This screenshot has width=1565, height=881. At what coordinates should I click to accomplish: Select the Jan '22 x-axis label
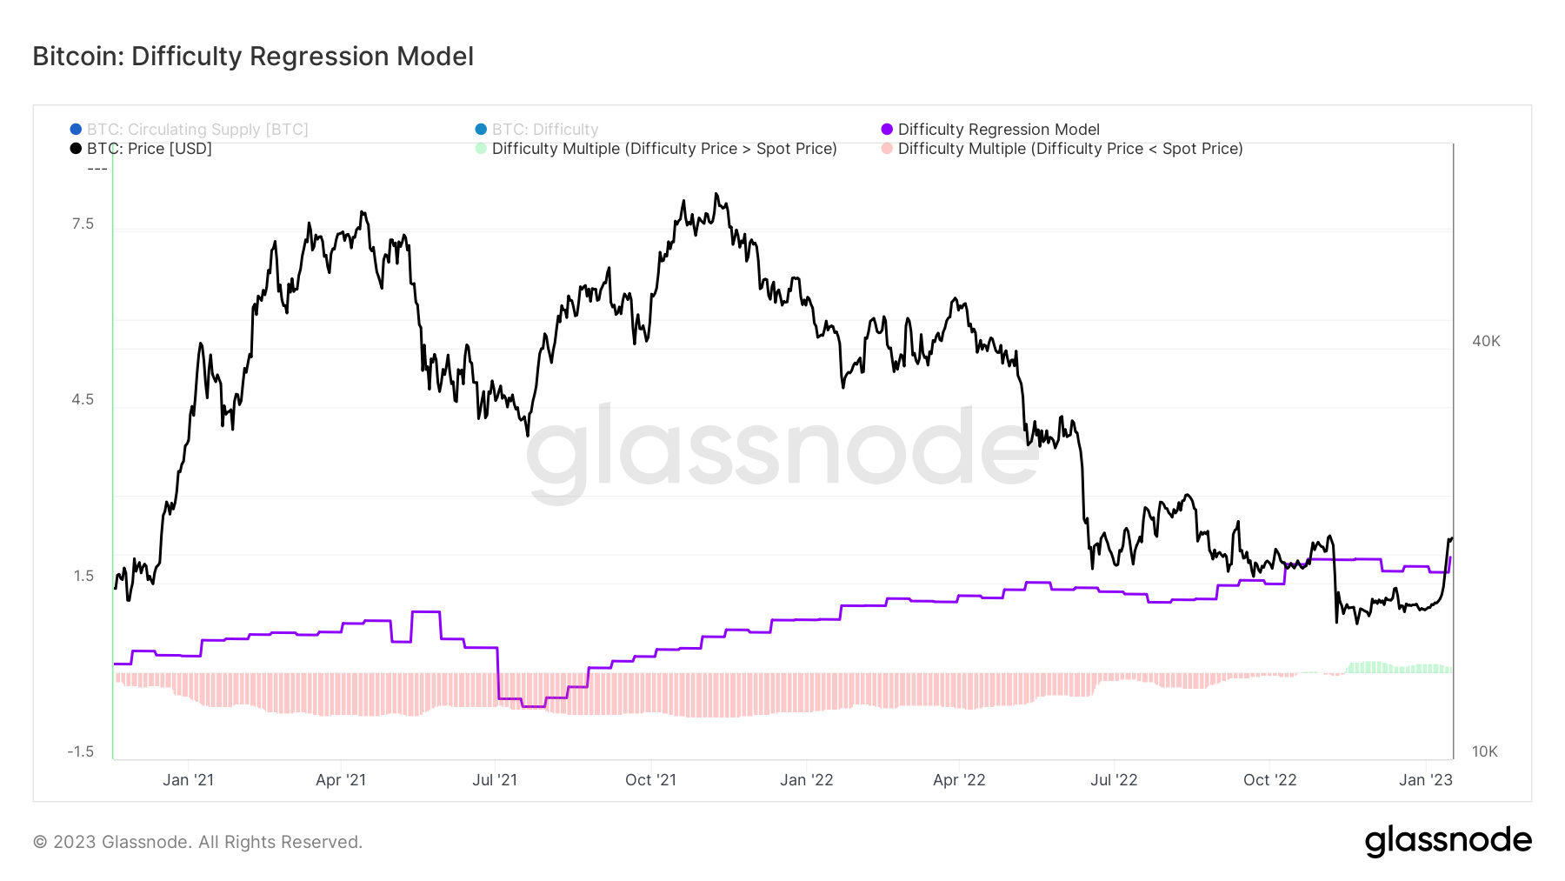(x=806, y=780)
